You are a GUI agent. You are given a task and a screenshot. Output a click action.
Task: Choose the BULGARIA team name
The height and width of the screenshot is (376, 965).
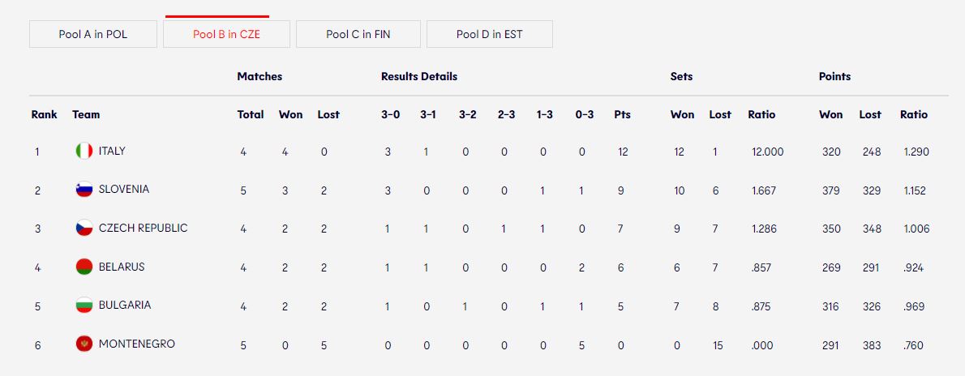124,305
